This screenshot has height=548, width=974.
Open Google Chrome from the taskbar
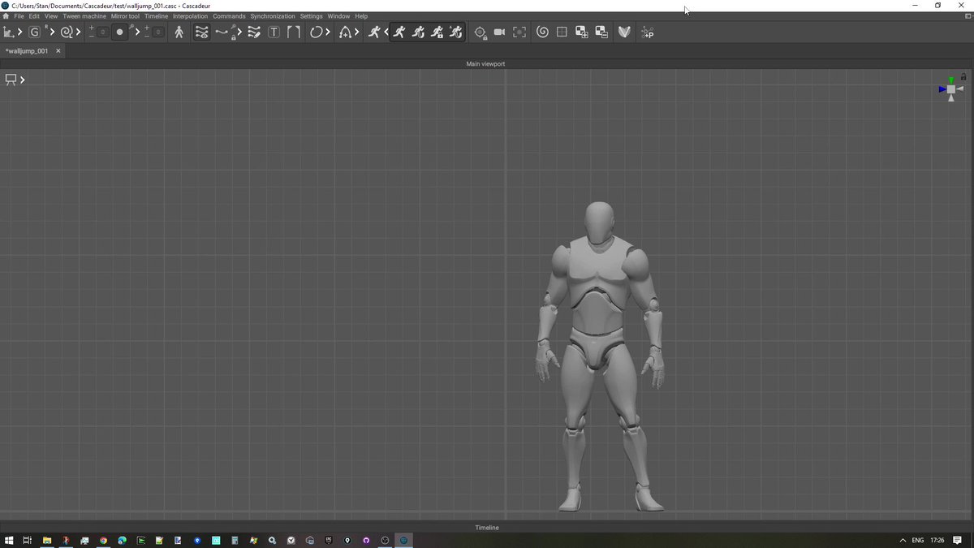[x=103, y=540]
